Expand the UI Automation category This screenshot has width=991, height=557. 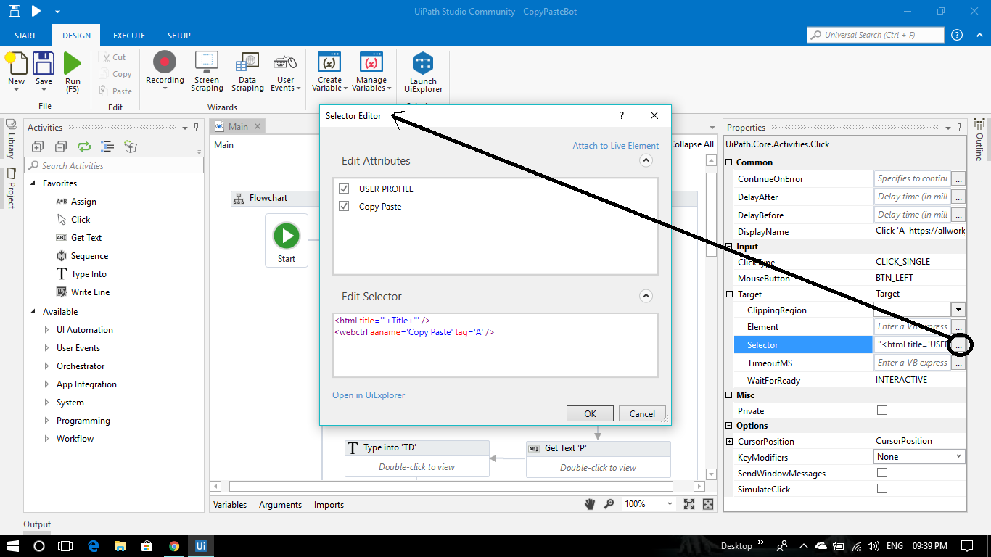pos(45,329)
